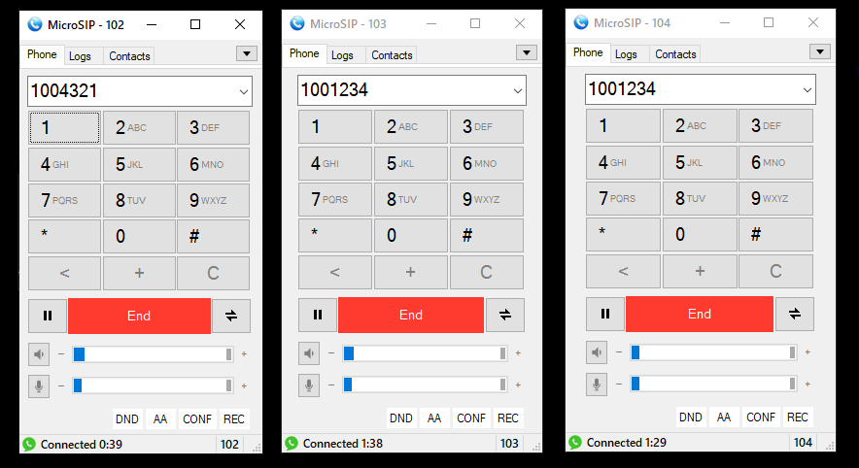Screen dimensions: 859x468
Task: Mute microphone in MicroSIP 102
Action: tap(39, 385)
